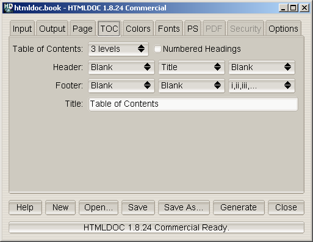Open the PS tab
The image size is (313, 242).
pos(193,29)
